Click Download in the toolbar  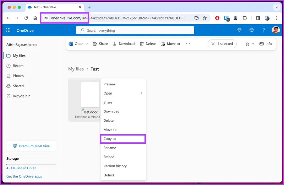(x=124, y=44)
